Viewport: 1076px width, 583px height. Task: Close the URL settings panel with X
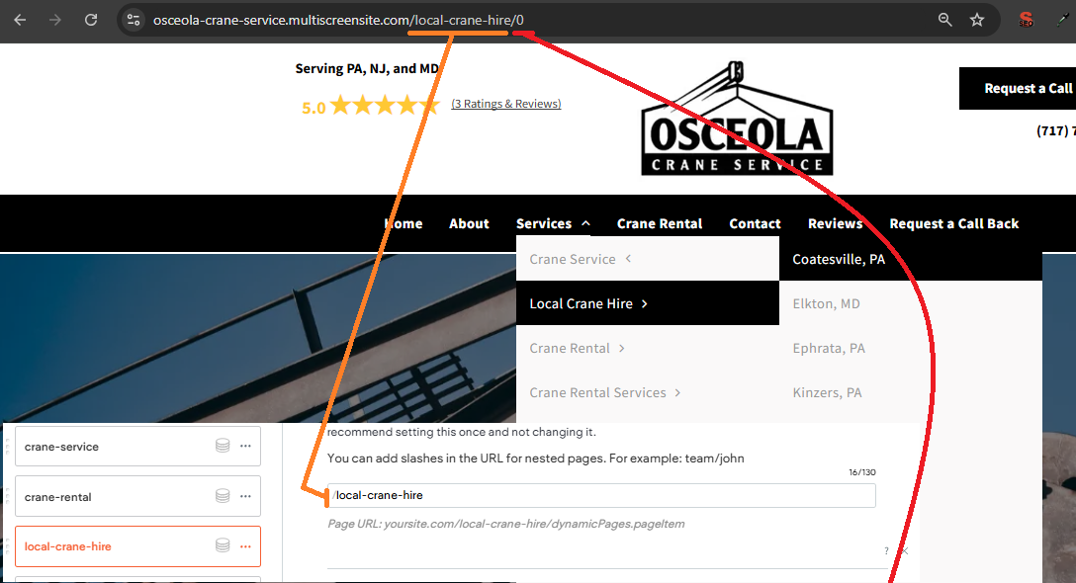coord(905,550)
